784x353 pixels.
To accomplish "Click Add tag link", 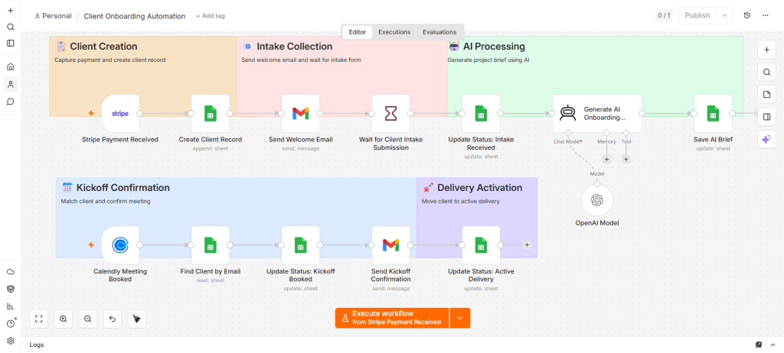I will 211,16.
